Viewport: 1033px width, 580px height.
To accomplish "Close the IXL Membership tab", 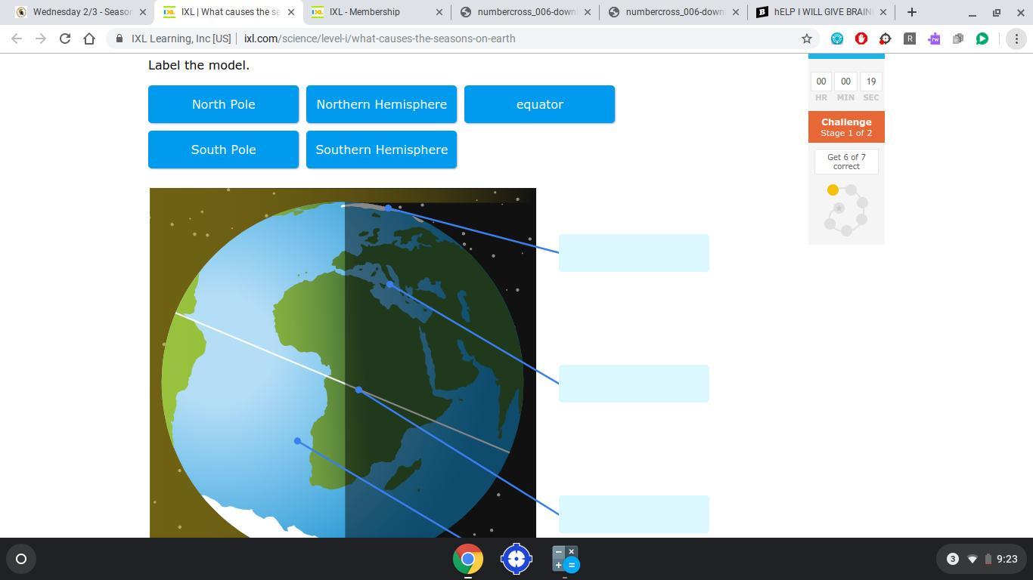I will [x=439, y=12].
